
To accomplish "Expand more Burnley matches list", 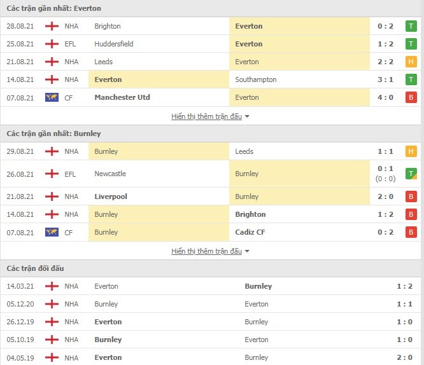I will [210, 251].
